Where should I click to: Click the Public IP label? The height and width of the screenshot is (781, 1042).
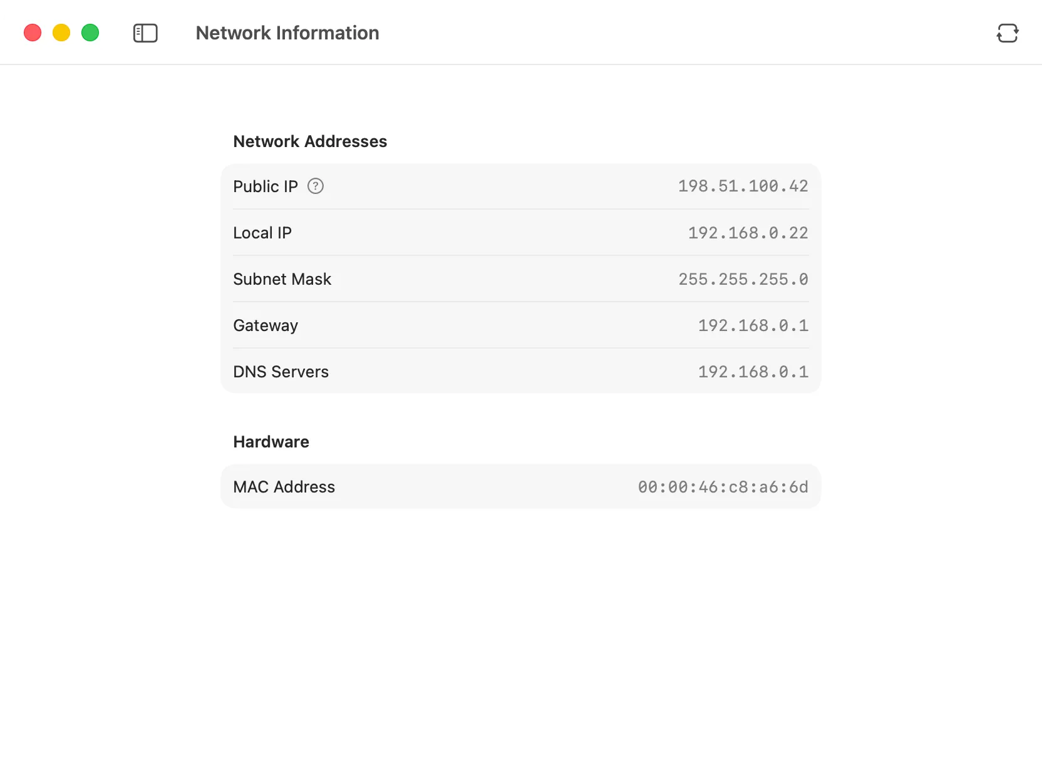(266, 186)
